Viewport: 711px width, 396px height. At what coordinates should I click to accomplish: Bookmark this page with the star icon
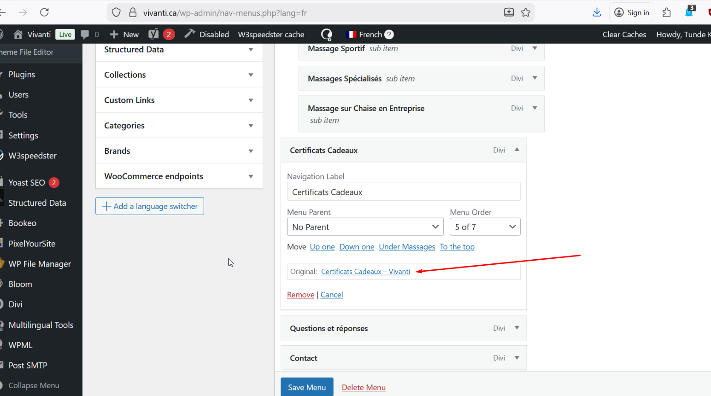coord(526,12)
